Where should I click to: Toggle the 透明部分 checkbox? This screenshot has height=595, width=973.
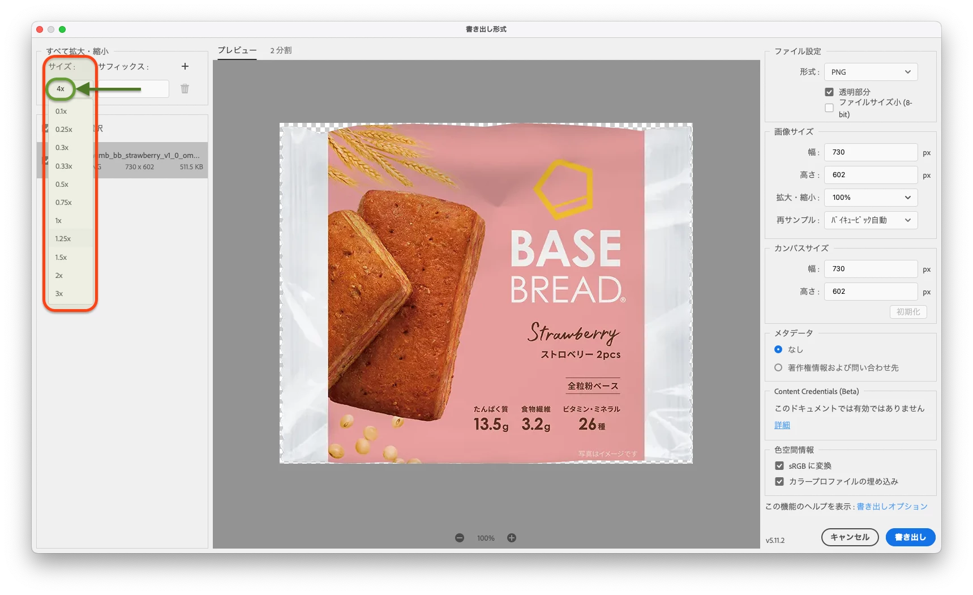tap(829, 92)
